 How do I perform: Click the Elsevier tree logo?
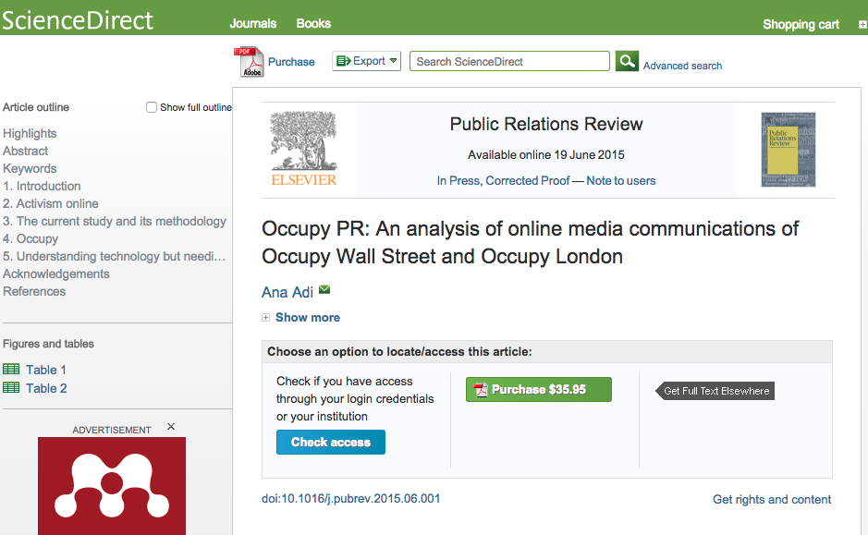pos(304,148)
